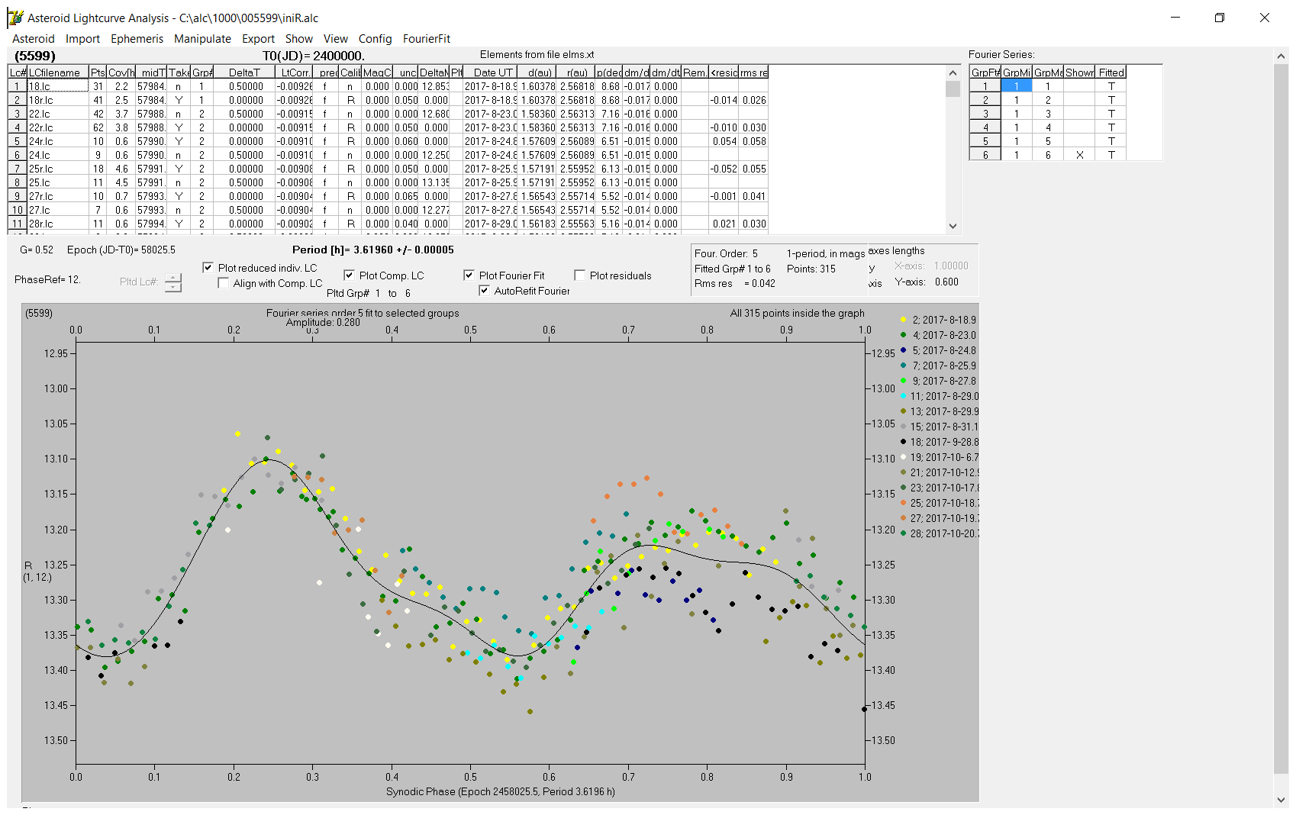Click legend entry 18; 2017-9-28.8

coord(939,442)
